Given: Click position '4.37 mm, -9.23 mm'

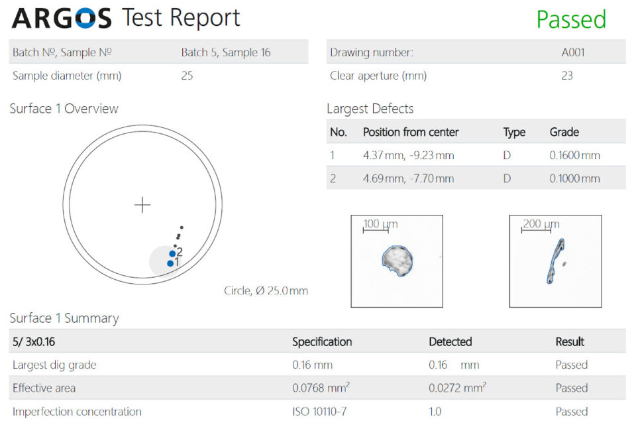Looking at the screenshot, I should [409, 155].
